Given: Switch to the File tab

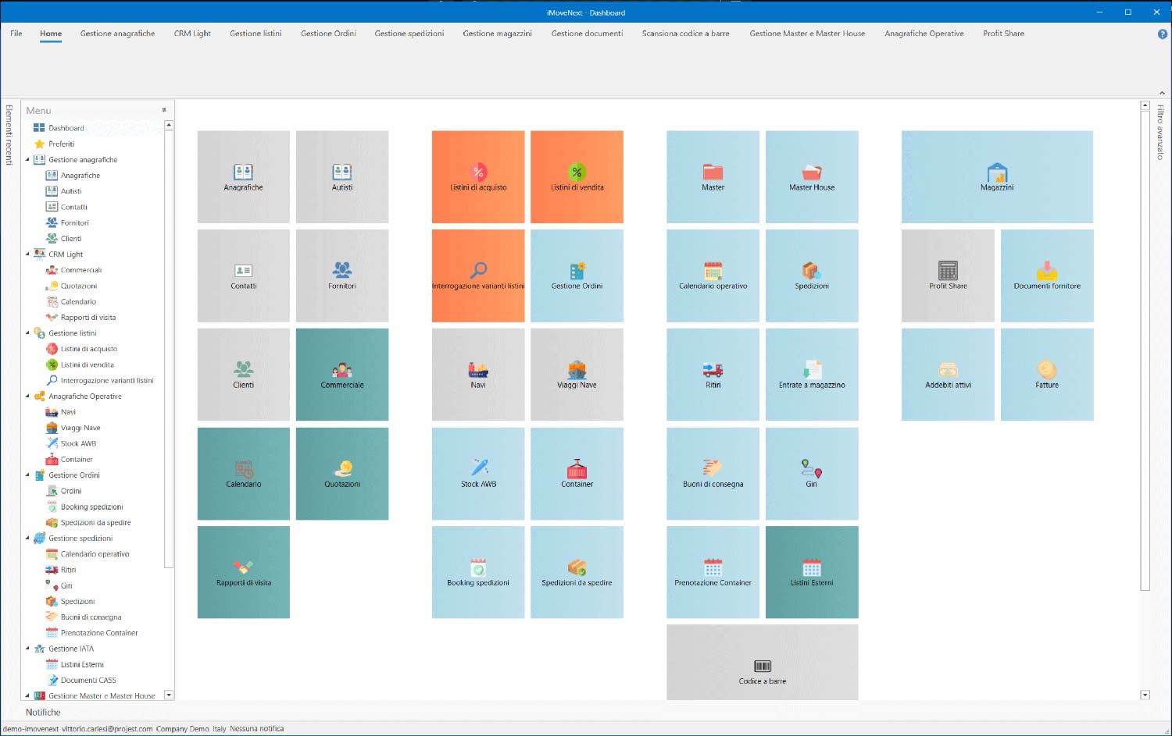Looking at the screenshot, I should click(16, 34).
